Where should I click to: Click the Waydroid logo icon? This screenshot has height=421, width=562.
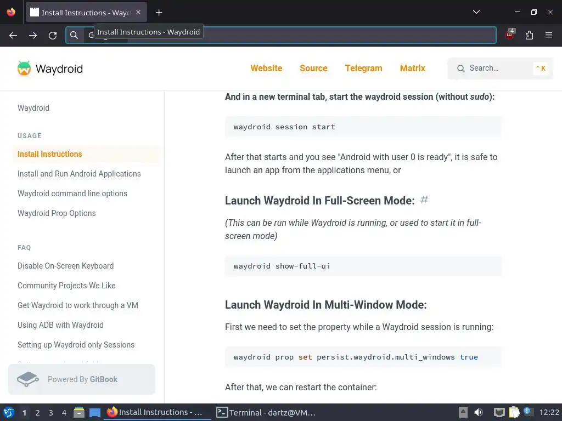pyautogui.click(x=24, y=69)
